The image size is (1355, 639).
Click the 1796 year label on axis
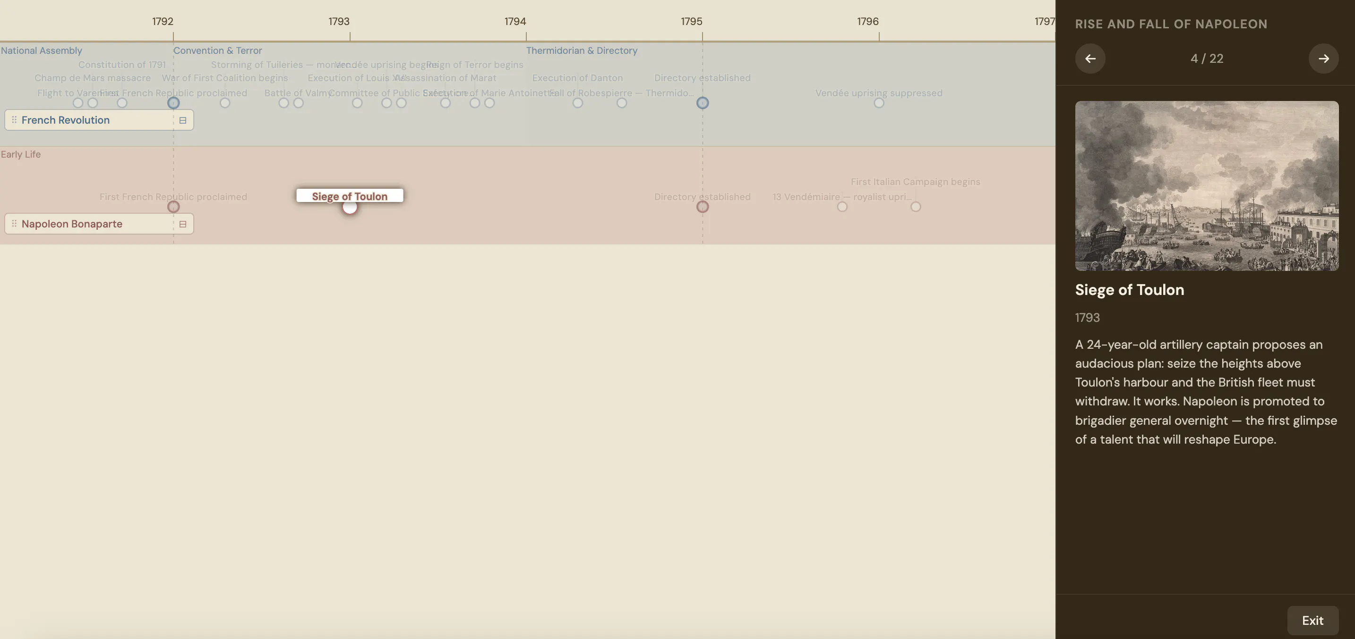pos(867,22)
